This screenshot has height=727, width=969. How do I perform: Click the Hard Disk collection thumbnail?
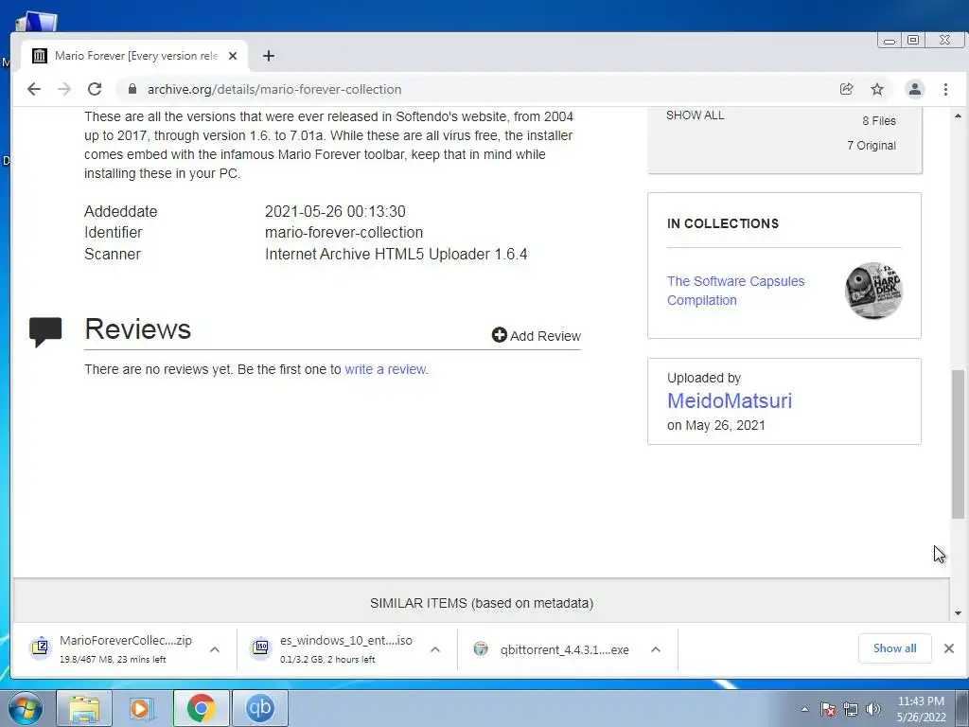click(873, 291)
